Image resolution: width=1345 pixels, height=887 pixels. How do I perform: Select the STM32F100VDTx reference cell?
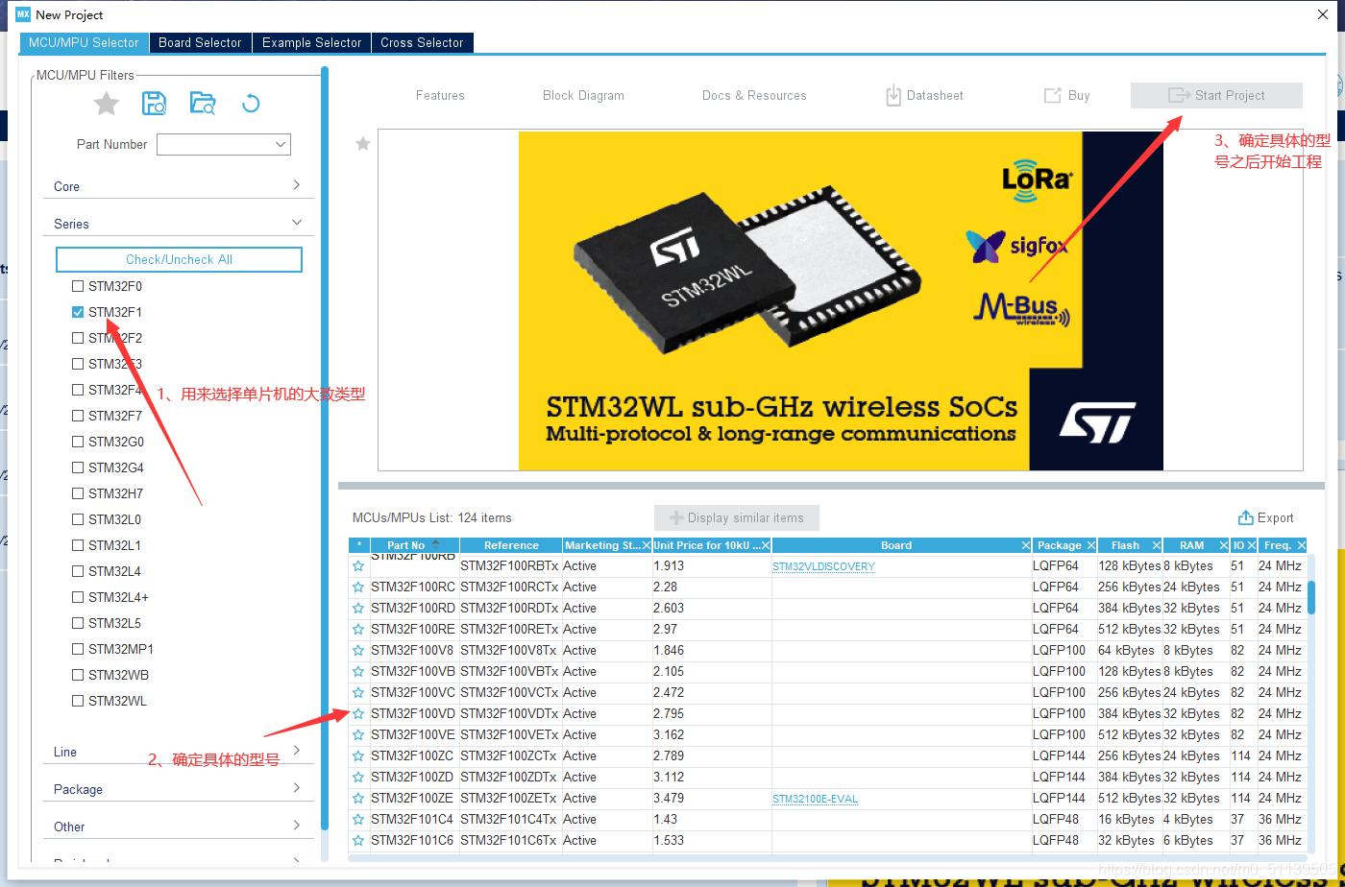[x=510, y=714]
